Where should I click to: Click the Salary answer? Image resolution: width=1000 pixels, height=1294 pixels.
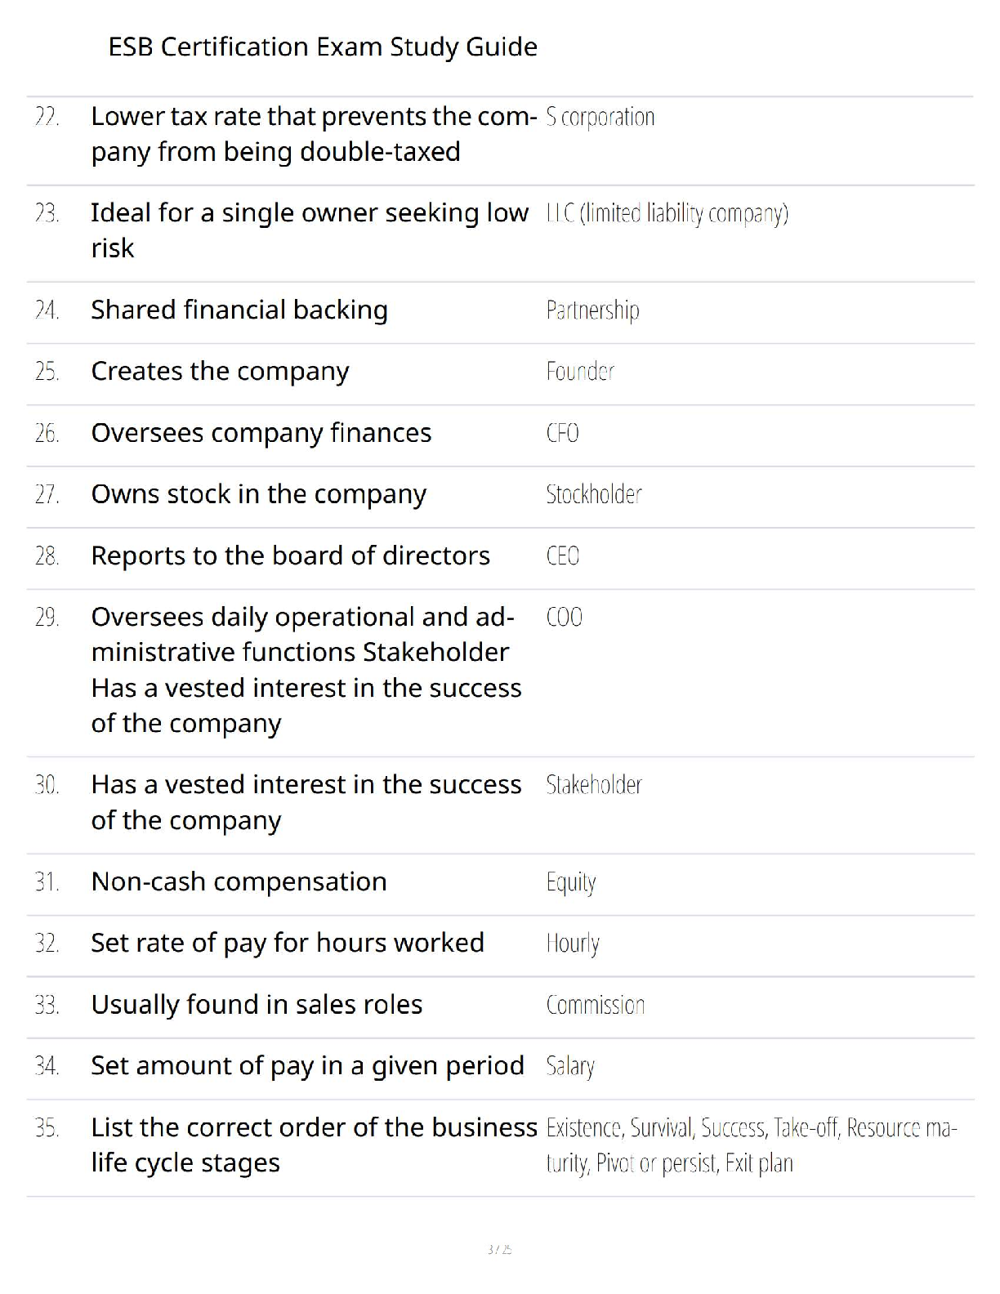click(x=570, y=1066)
